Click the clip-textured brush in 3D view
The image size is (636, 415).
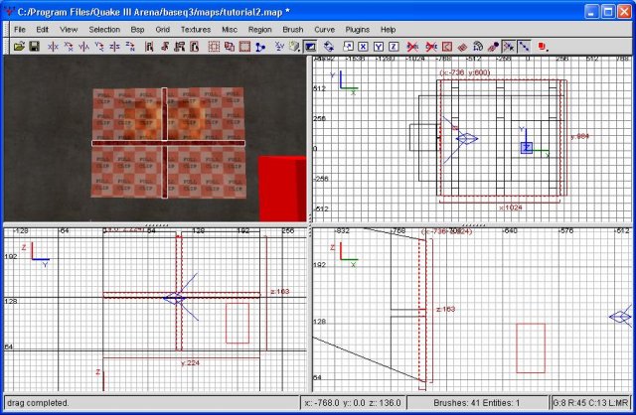coord(168,143)
